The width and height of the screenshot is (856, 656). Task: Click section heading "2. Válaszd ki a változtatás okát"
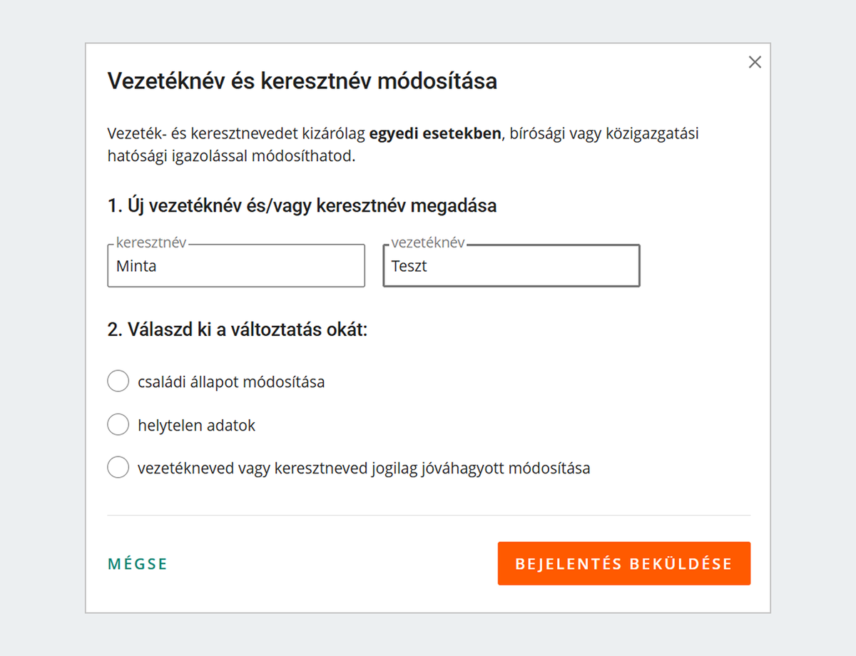pos(237,330)
